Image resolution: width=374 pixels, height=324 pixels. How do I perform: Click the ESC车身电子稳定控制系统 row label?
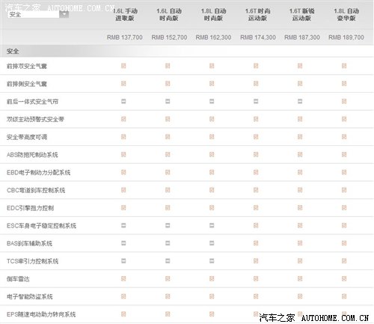click(41, 226)
